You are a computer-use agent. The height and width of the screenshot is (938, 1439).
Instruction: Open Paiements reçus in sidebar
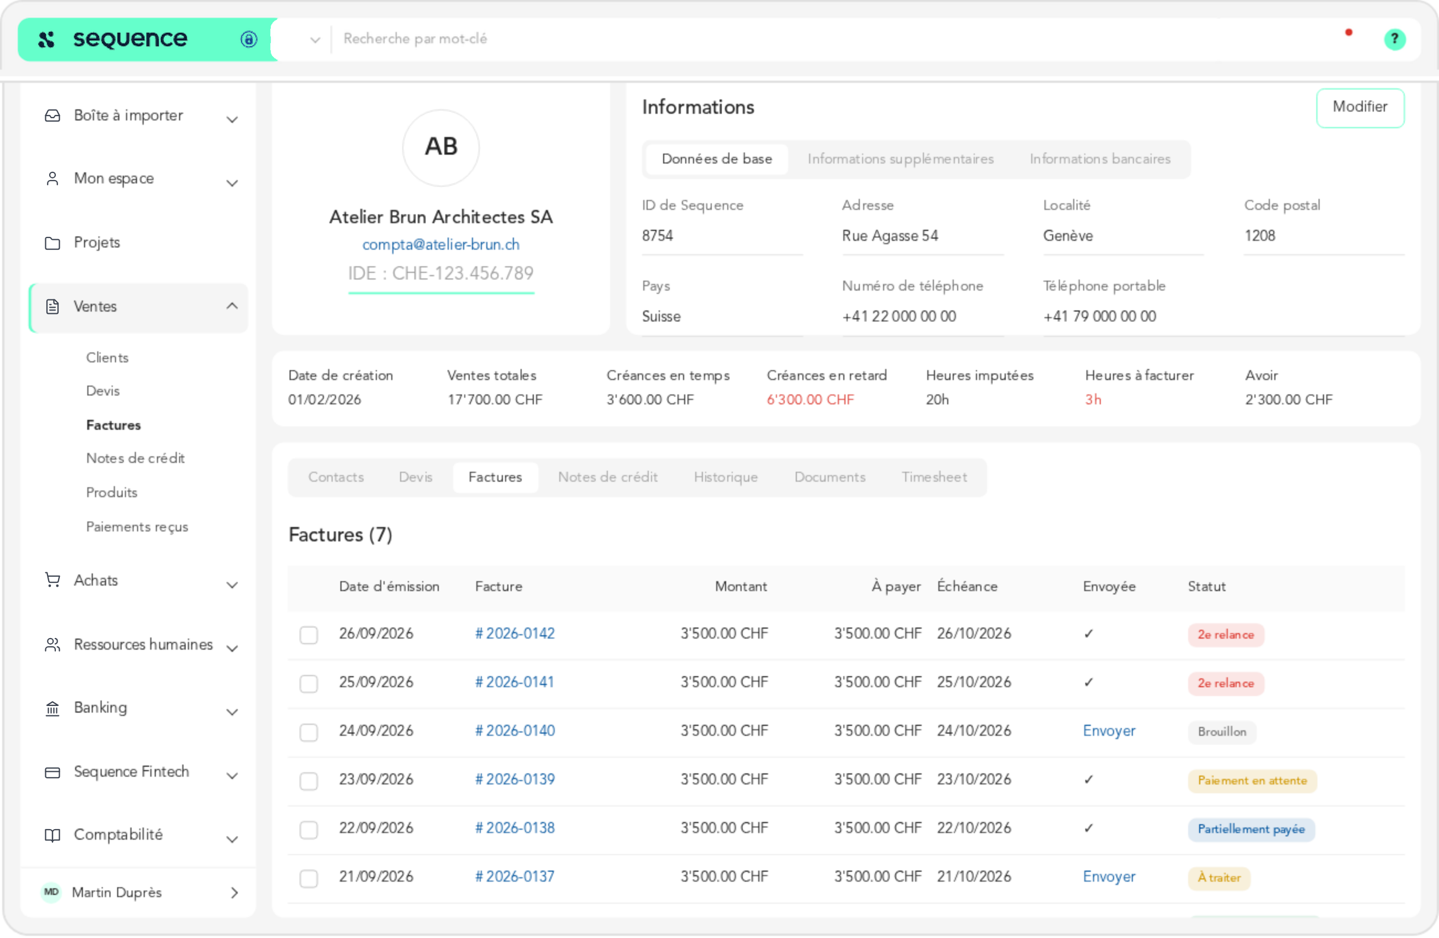coord(137,526)
